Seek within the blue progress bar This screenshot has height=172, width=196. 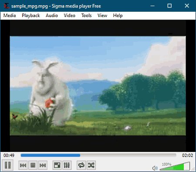(98, 155)
